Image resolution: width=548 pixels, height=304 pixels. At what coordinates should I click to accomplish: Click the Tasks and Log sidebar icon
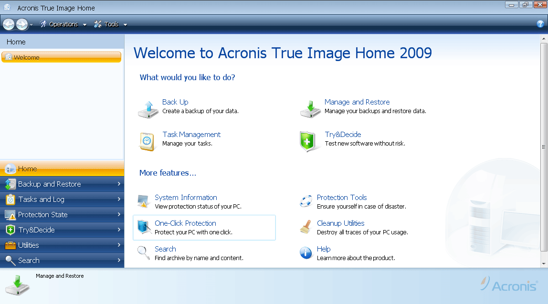coord(11,199)
